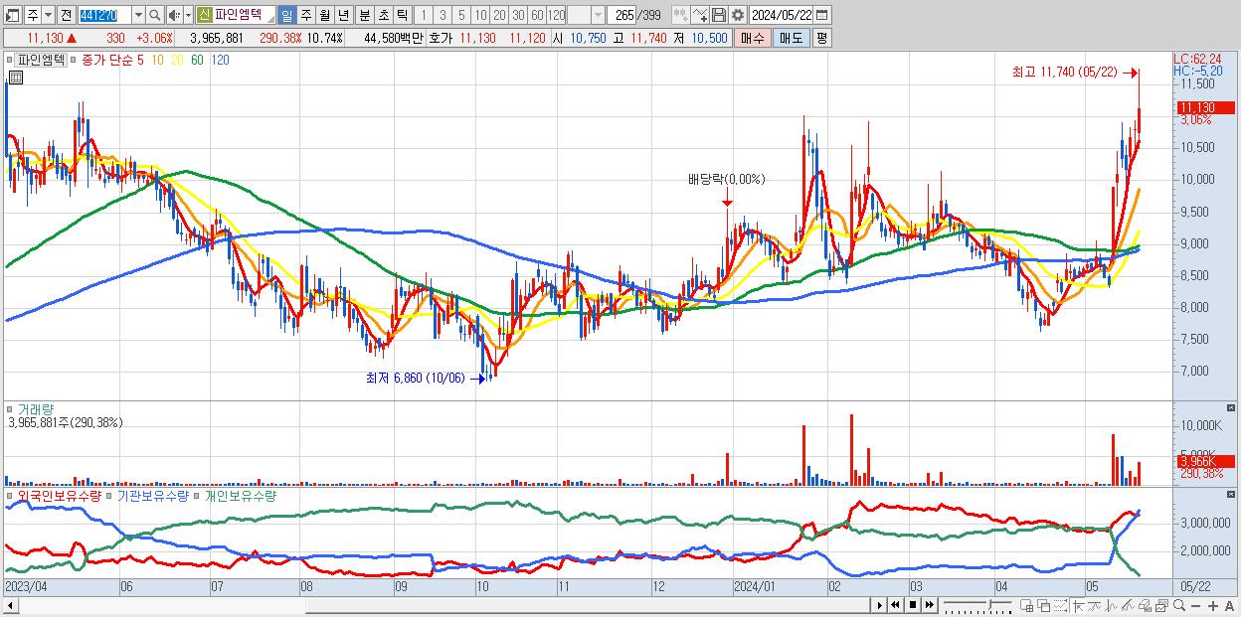Click the 5-day moving average legend value

[141, 61]
